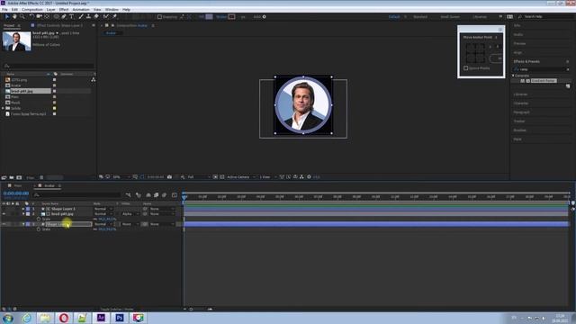Toggle the shy layers timeline switch
The image size is (576, 324).
click(x=148, y=195)
